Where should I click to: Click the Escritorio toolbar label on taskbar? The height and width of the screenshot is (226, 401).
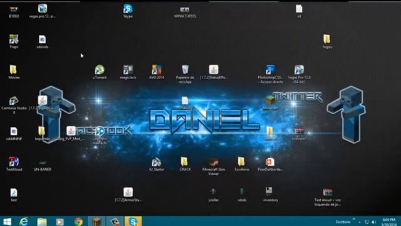pos(343,222)
